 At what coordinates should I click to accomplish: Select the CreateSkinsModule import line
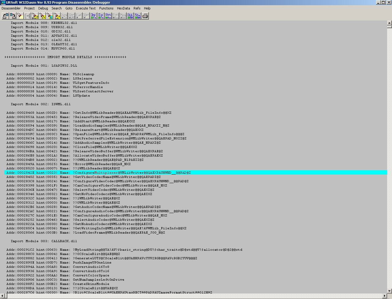tap(58, 284)
